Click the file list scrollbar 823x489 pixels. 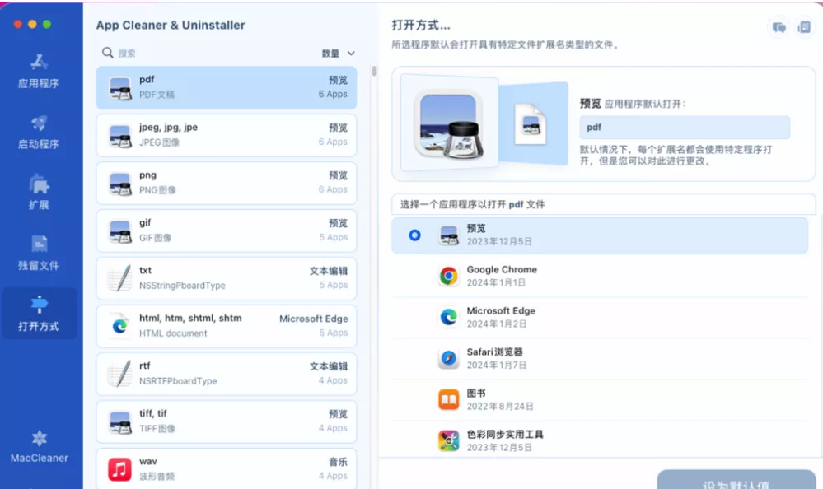point(374,71)
